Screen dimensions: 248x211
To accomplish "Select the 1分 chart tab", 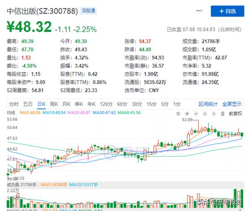I will (x=177, y=104).
